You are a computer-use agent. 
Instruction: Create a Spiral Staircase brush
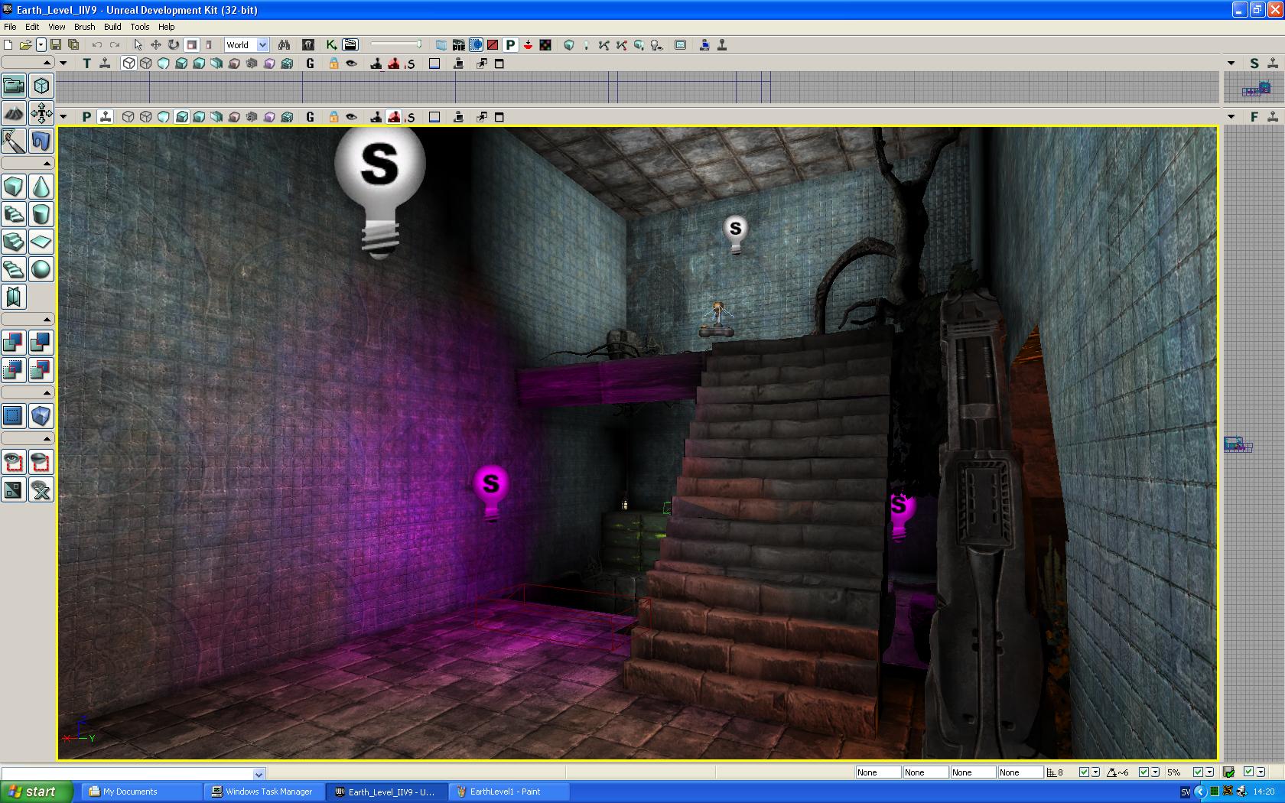coord(14,270)
